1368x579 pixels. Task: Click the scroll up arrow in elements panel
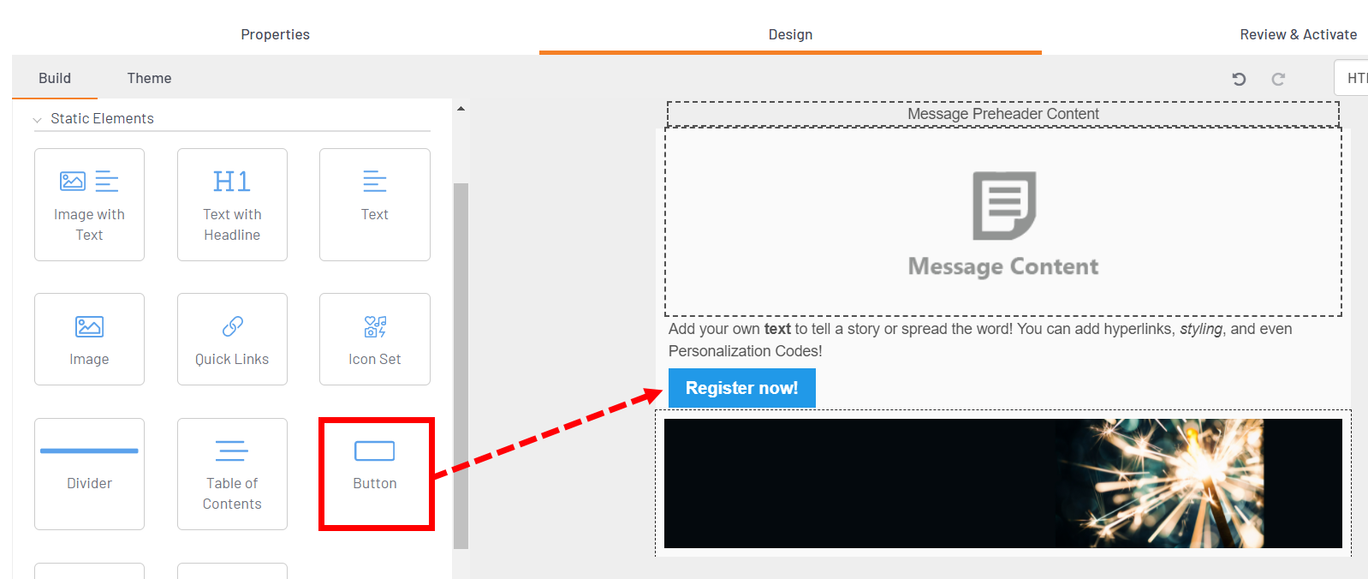[461, 109]
